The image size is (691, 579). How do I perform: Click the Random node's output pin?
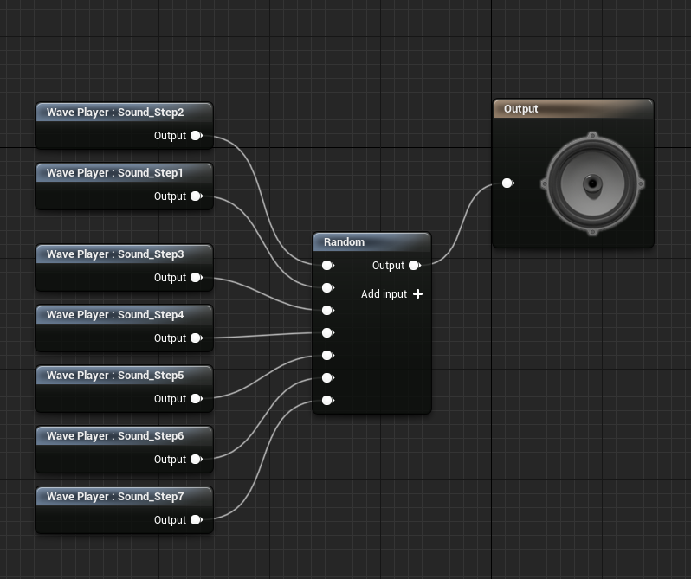click(414, 266)
